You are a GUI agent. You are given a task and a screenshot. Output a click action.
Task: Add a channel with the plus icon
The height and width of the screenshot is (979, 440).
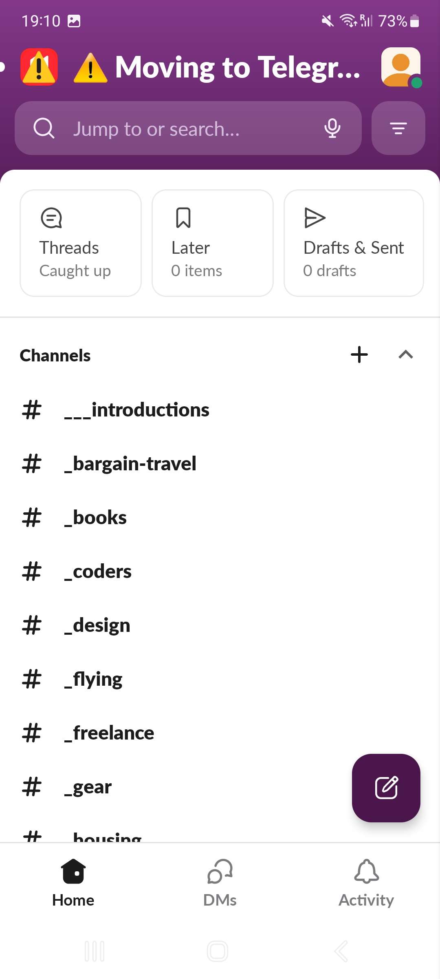(x=359, y=354)
